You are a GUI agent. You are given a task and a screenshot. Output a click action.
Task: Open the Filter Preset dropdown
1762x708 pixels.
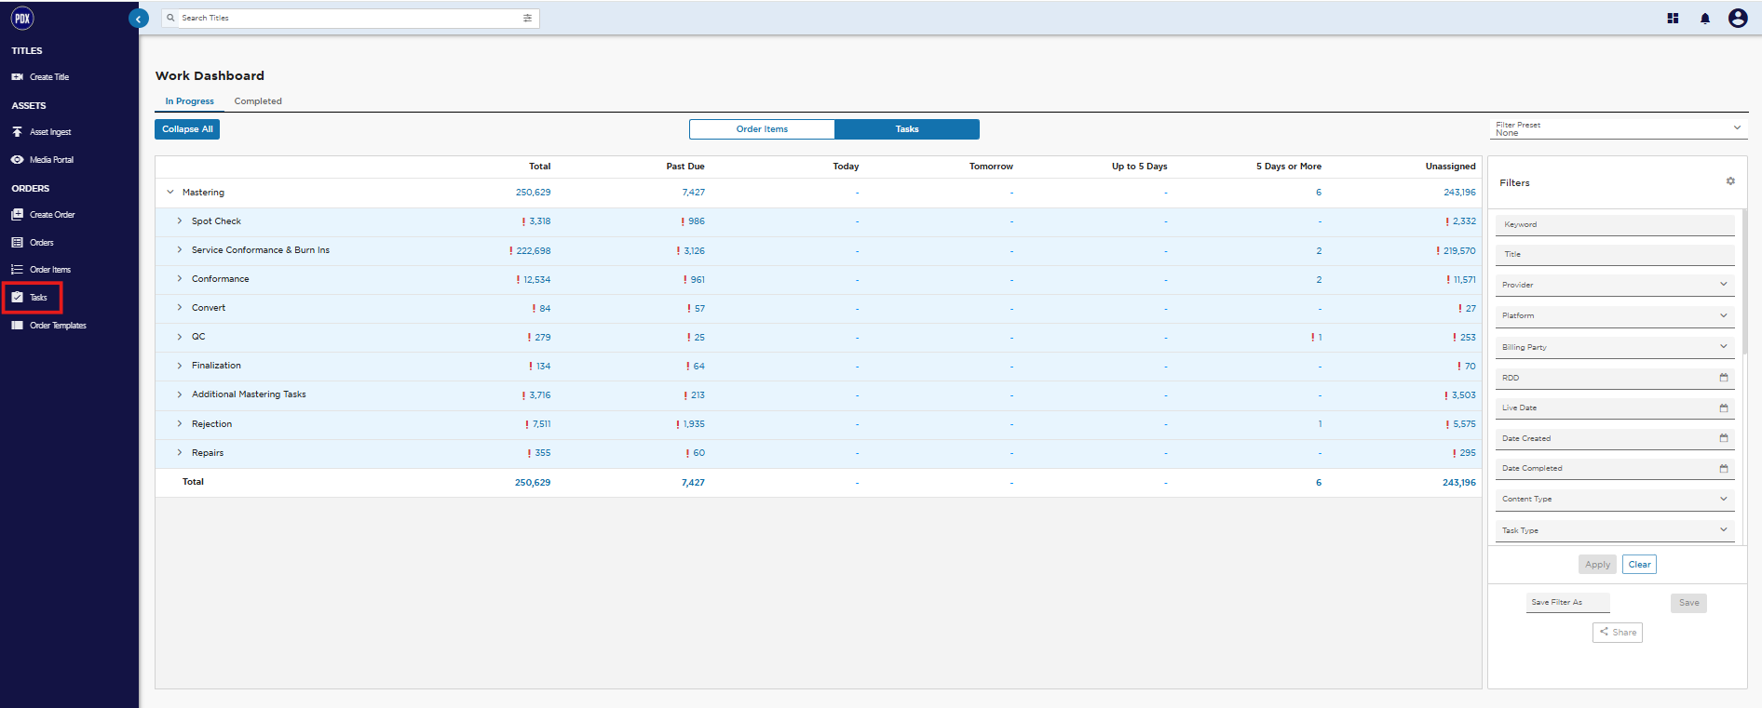click(1619, 128)
